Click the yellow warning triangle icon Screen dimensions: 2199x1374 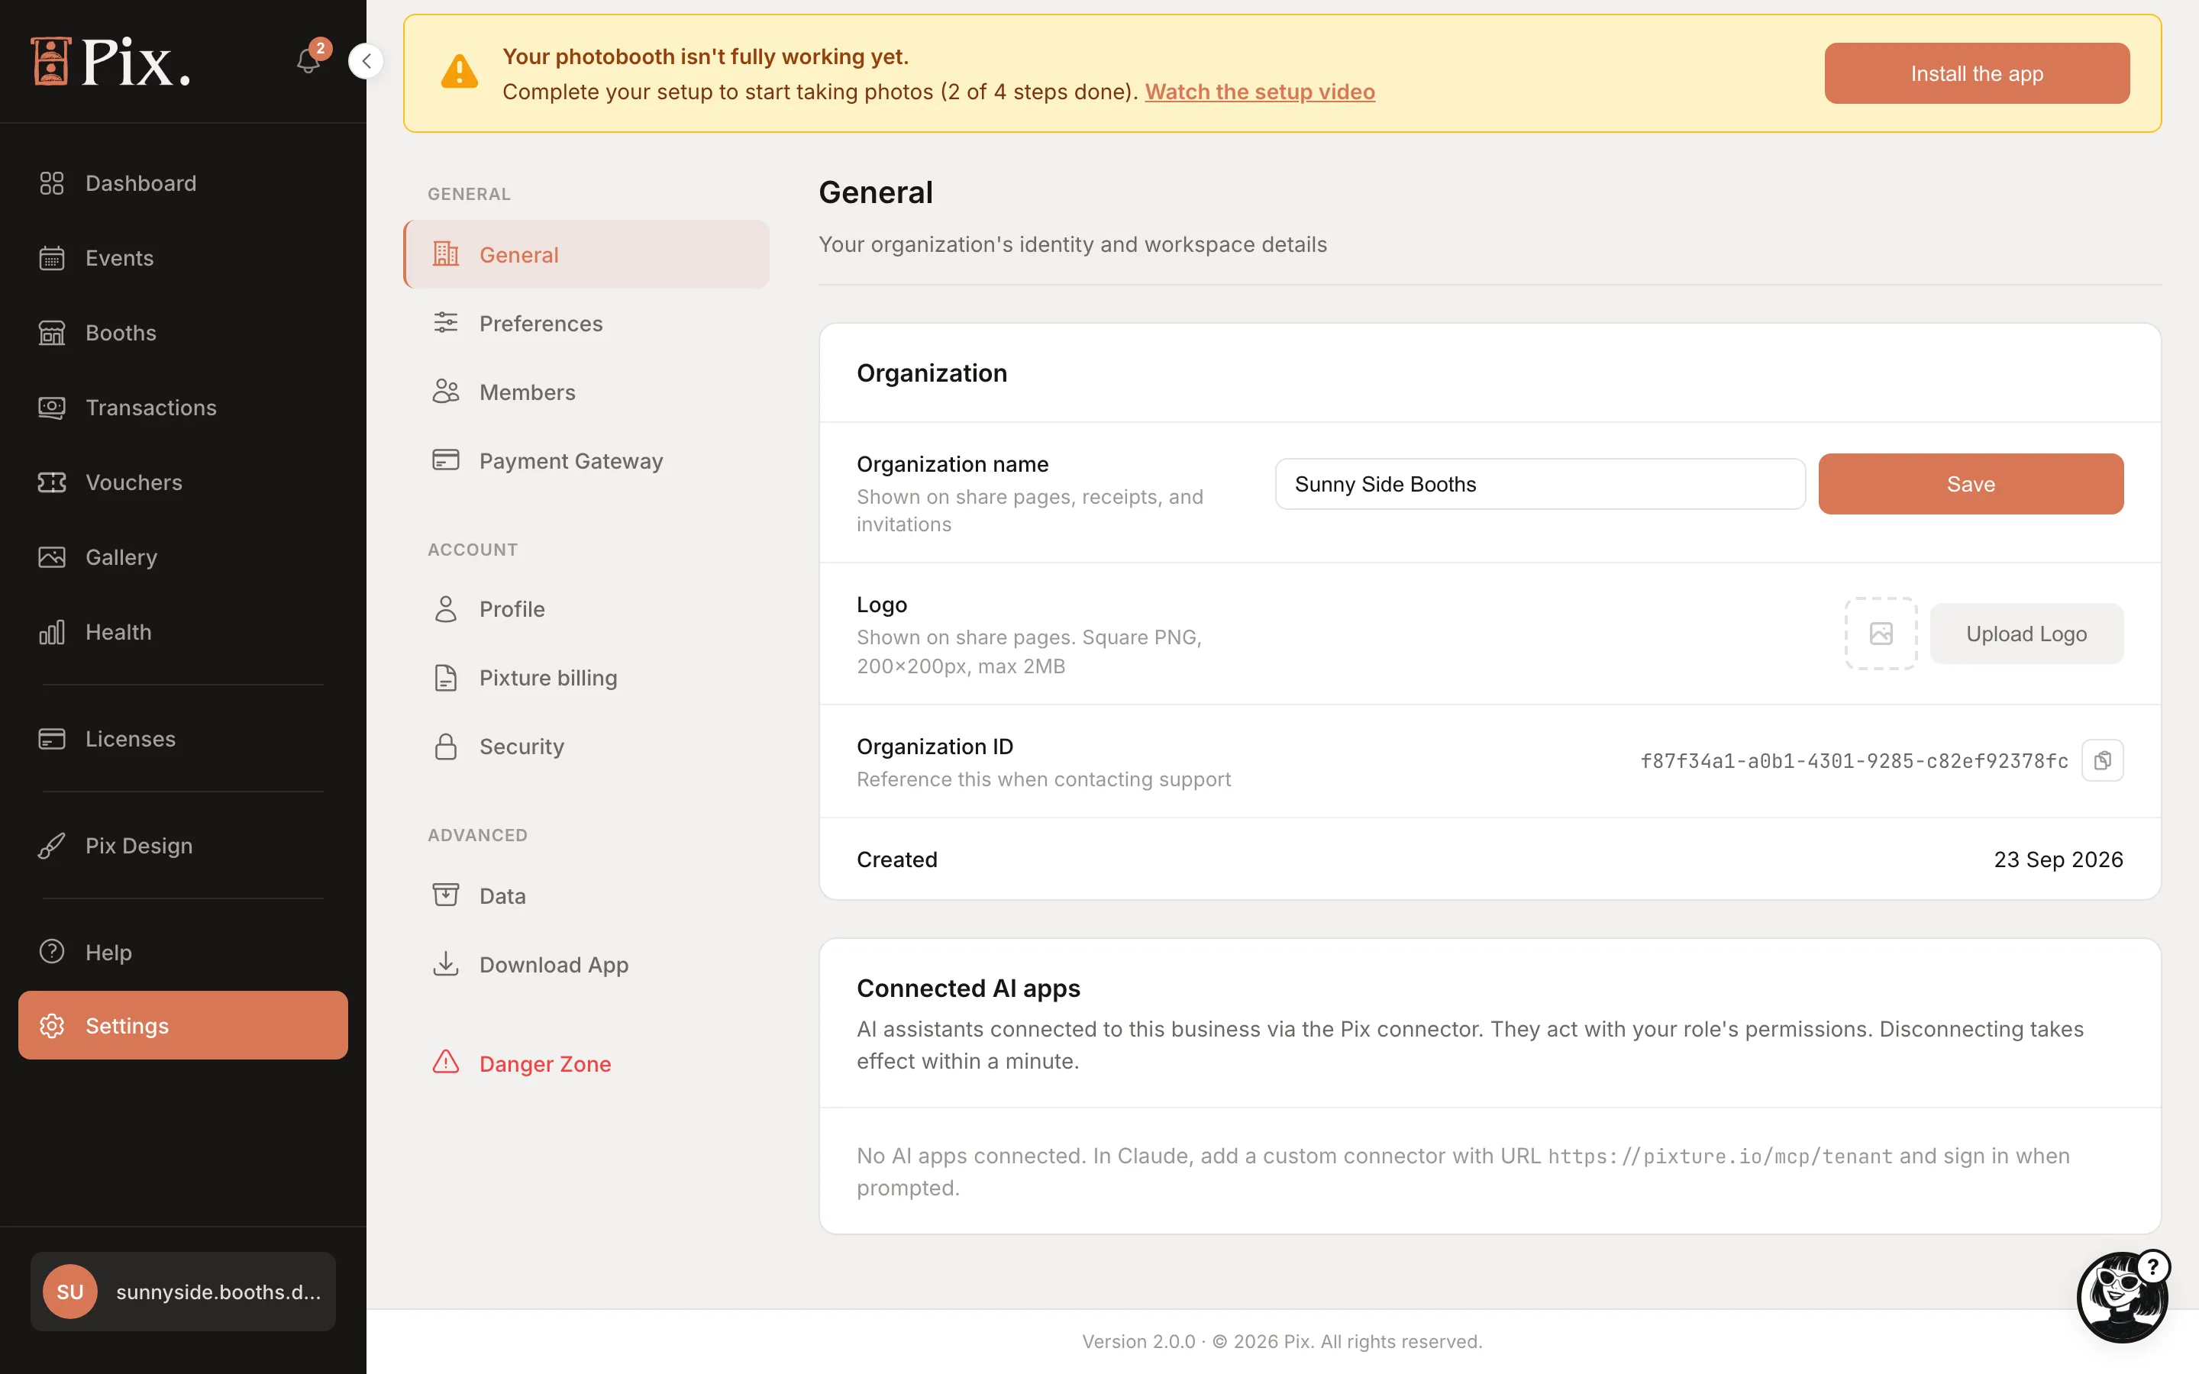460,72
